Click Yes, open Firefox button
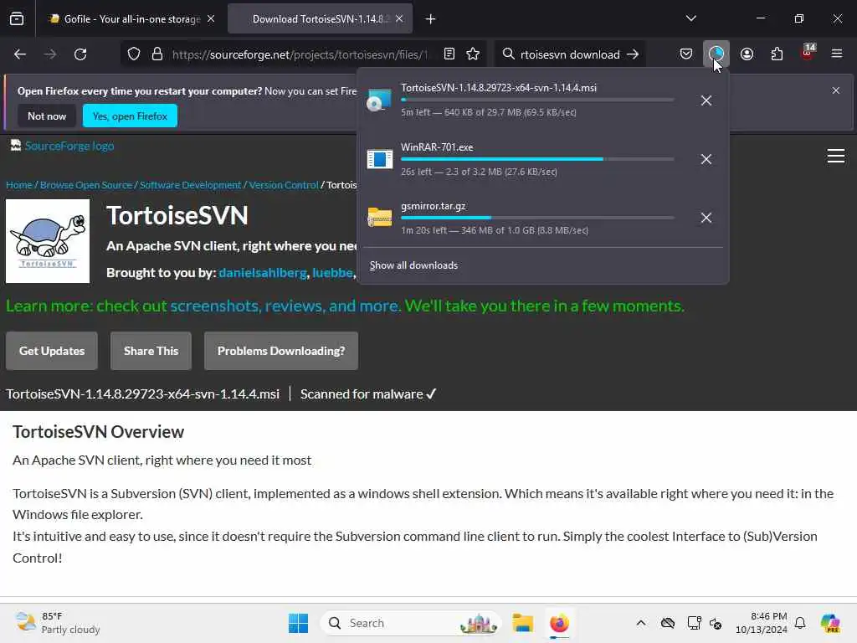The image size is (857, 643). [x=130, y=116]
